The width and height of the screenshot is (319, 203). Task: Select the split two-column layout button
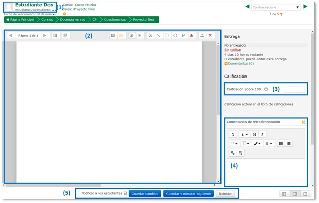295,194
